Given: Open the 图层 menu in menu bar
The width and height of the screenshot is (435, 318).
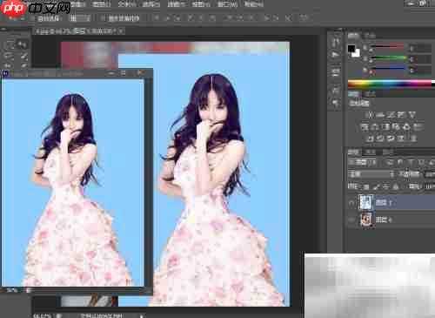Looking at the screenshot, I should click(x=102, y=4).
